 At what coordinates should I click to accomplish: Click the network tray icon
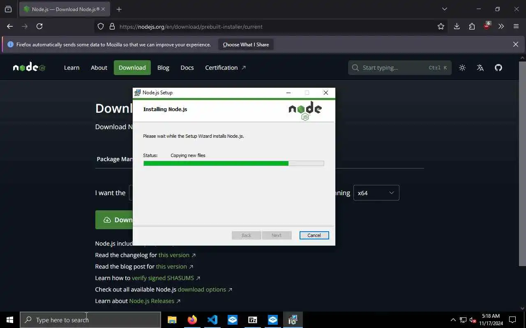463,320
